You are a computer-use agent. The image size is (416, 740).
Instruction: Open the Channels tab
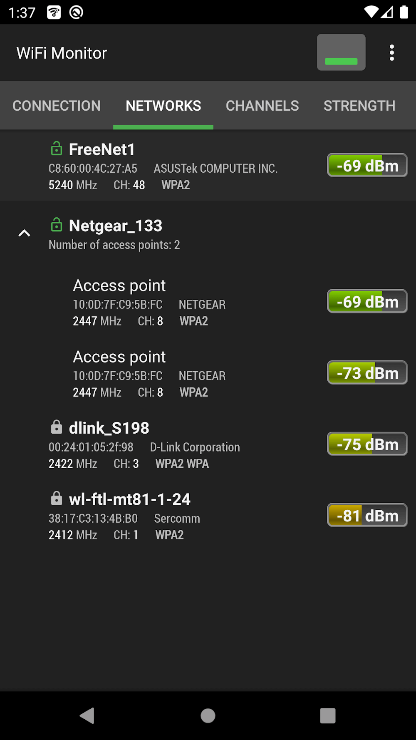(x=262, y=106)
